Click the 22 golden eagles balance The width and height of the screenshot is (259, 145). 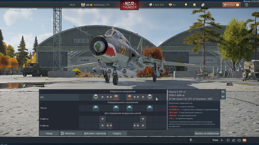point(174,5)
